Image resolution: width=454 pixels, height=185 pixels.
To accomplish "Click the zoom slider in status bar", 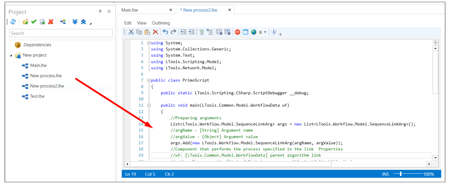I will click(x=401, y=174).
